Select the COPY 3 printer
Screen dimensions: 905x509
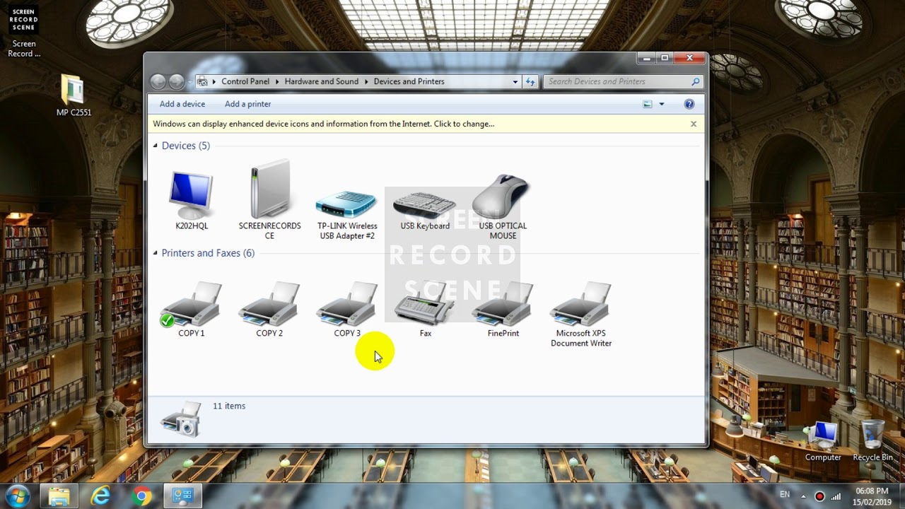(x=347, y=309)
